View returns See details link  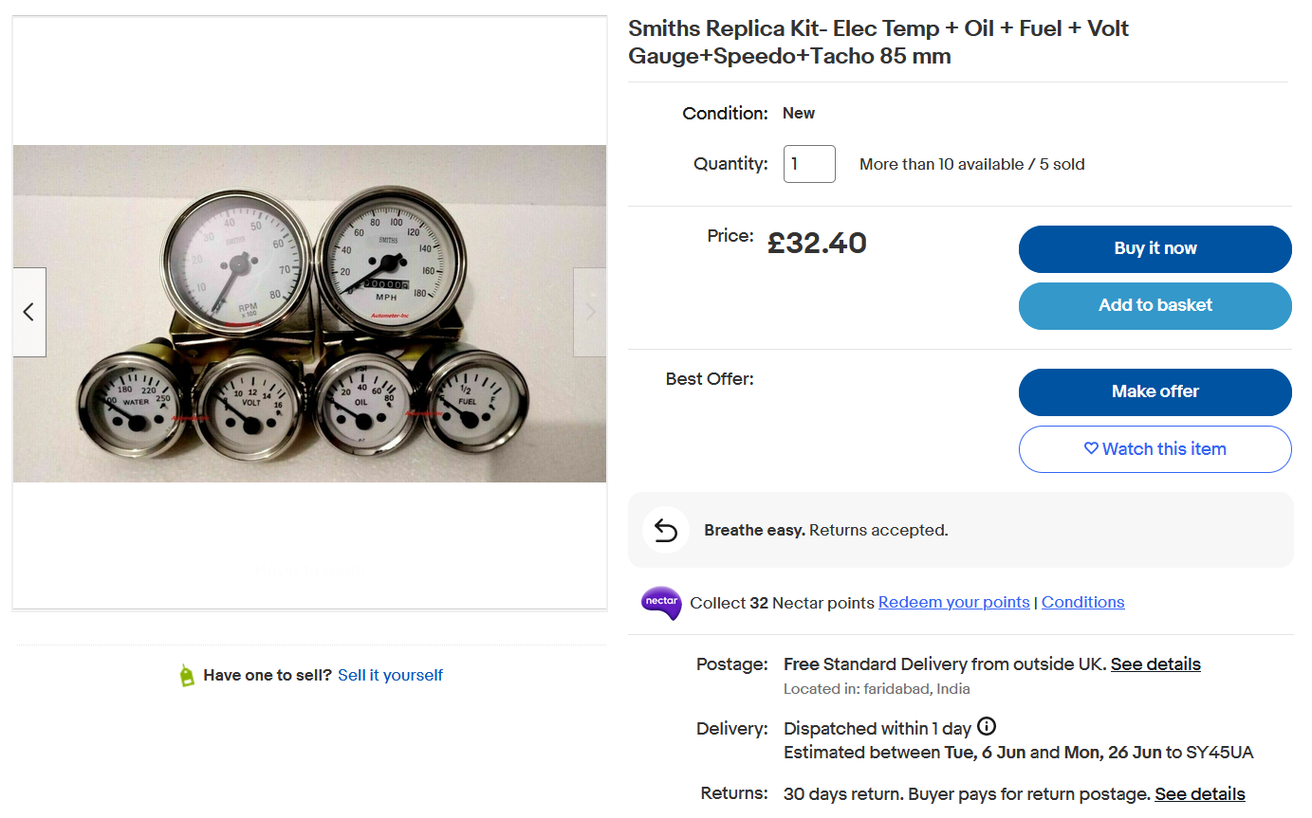pos(1199,793)
